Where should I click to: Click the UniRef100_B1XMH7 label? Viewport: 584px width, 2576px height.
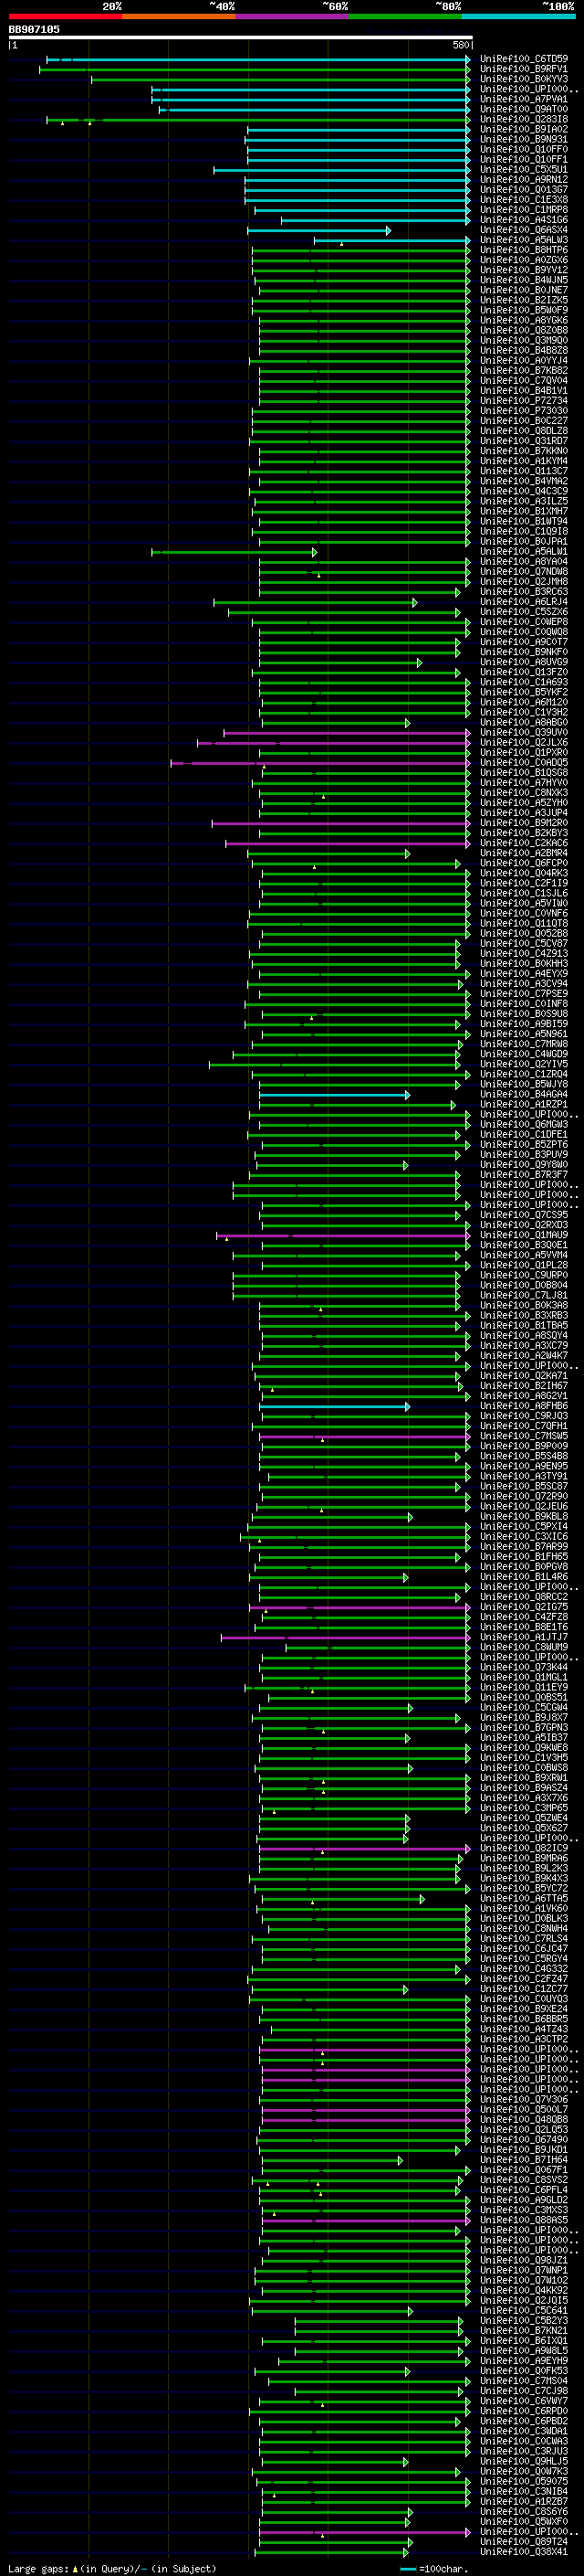524,512
